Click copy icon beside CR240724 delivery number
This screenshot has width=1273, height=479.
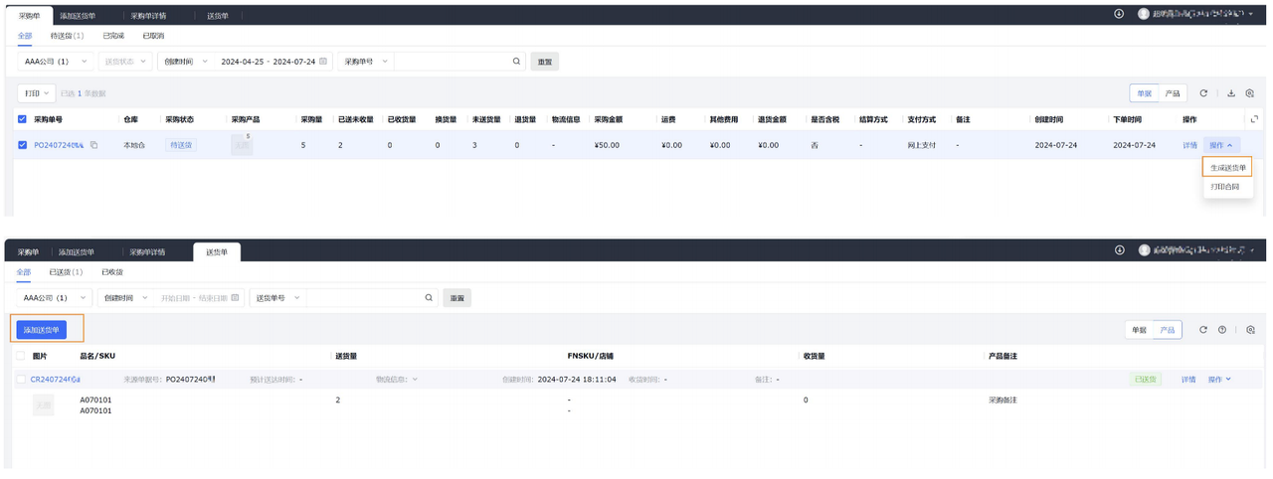(78, 380)
